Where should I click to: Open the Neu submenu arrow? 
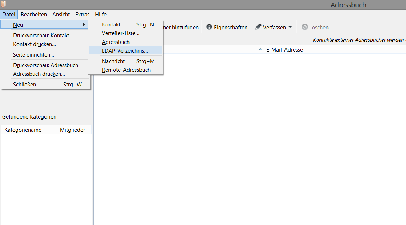point(84,25)
